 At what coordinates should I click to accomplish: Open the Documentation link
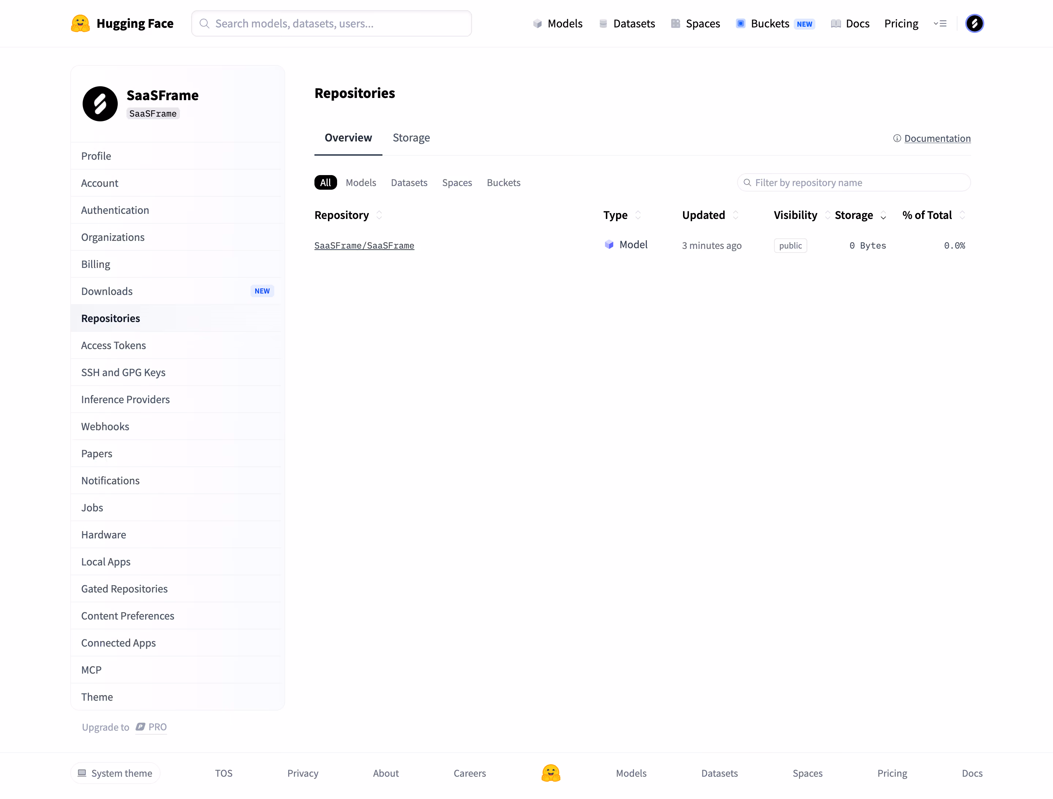[x=937, y=139]
